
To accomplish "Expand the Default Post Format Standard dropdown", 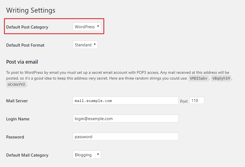I will pyautogui.click(x=85, y=45).
